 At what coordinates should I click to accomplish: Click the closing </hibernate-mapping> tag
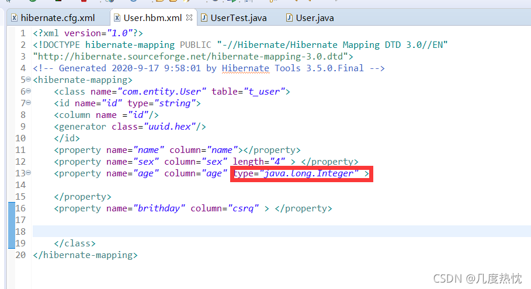coord(85,255)
